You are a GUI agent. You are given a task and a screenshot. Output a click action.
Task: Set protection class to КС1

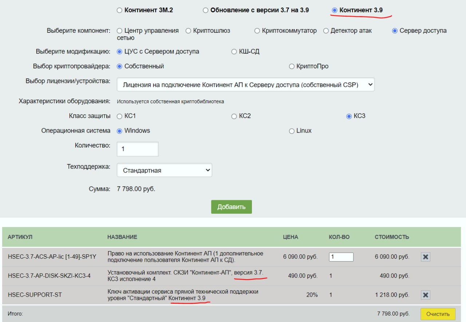click(x=119, y=116)
